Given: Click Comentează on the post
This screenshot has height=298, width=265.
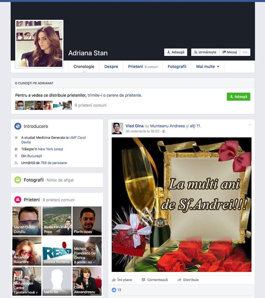Looking at the screenshot, I should tap(155, 280).
